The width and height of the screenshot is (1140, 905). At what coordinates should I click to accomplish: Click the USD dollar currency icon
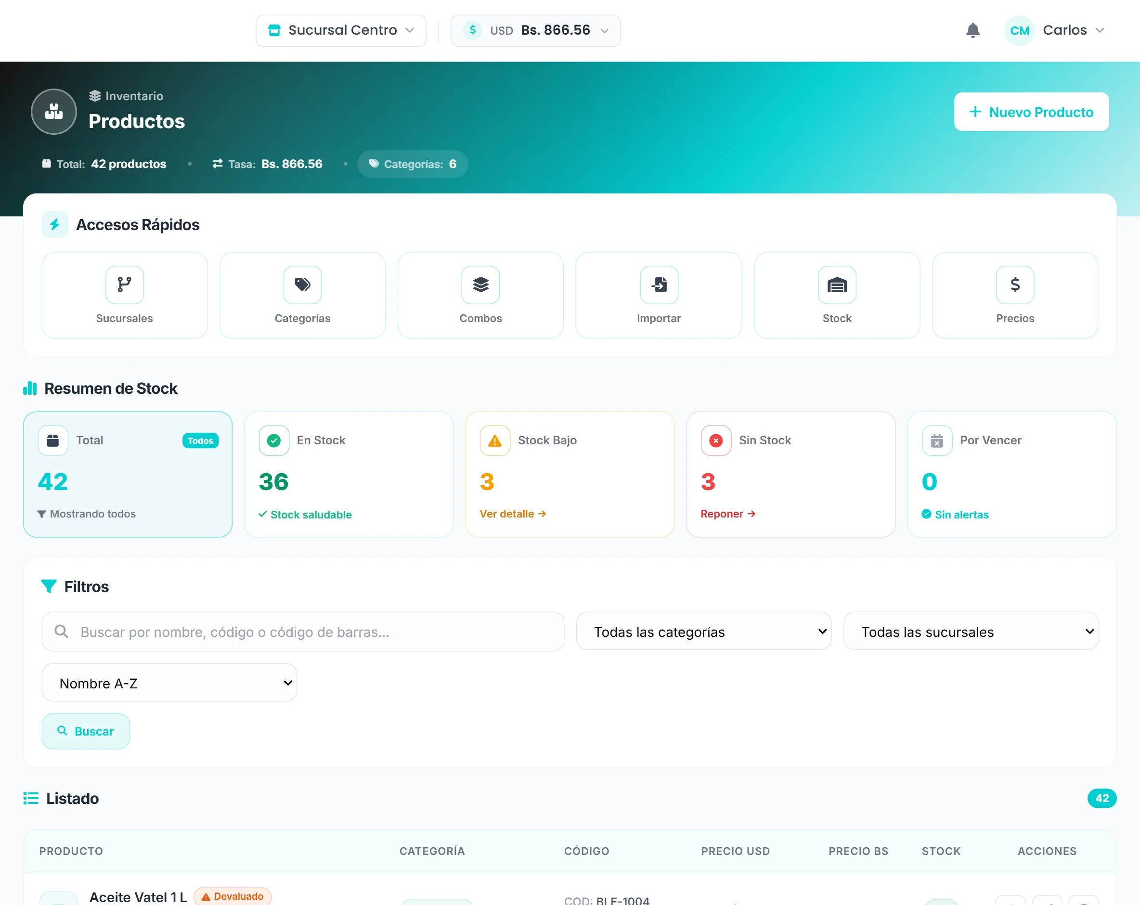click(x=472, y=30)
